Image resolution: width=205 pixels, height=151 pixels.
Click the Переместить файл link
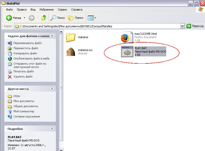(x=26, y=48)
